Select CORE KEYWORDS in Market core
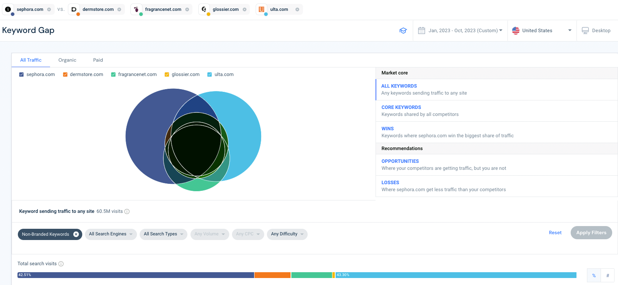This screenshot has height=285, width=618. (497, 111)
